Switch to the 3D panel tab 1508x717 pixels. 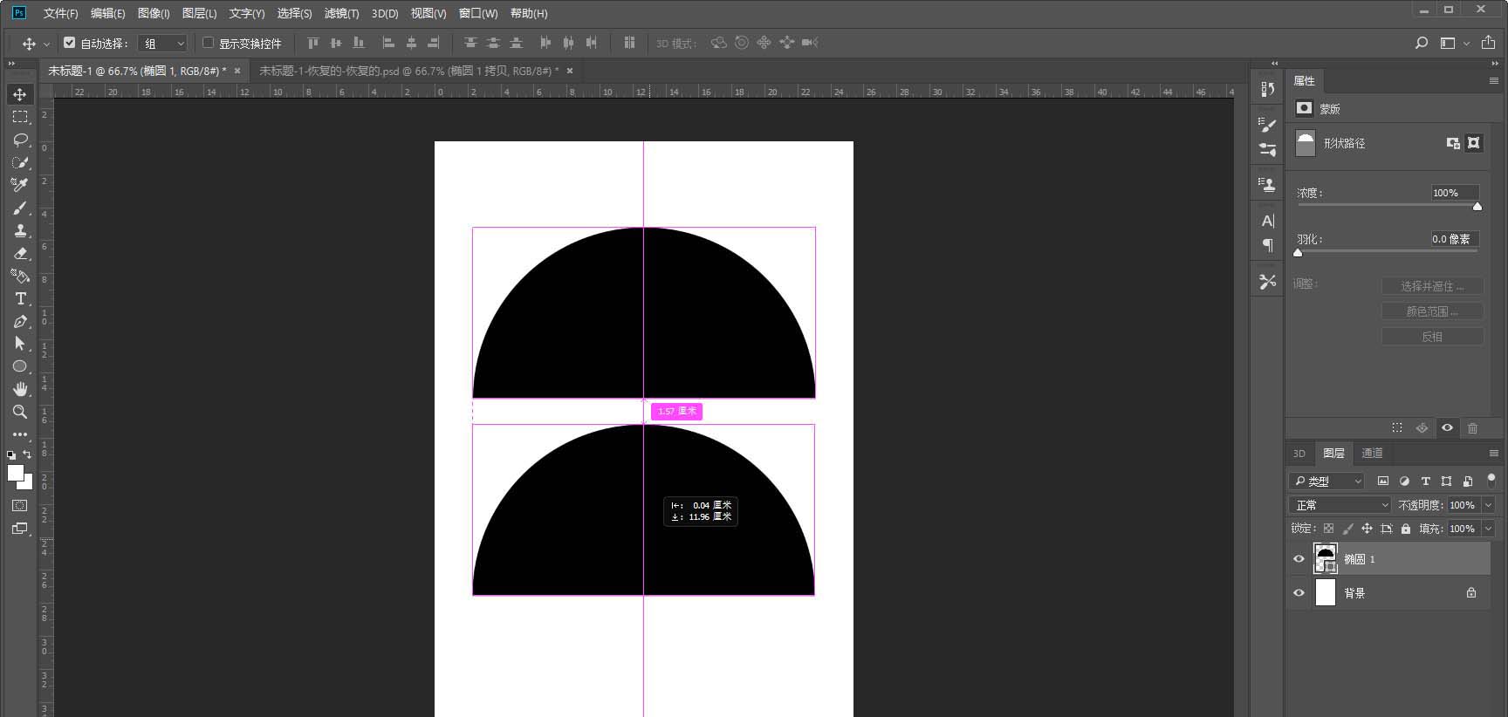(x=1299, y=453)
